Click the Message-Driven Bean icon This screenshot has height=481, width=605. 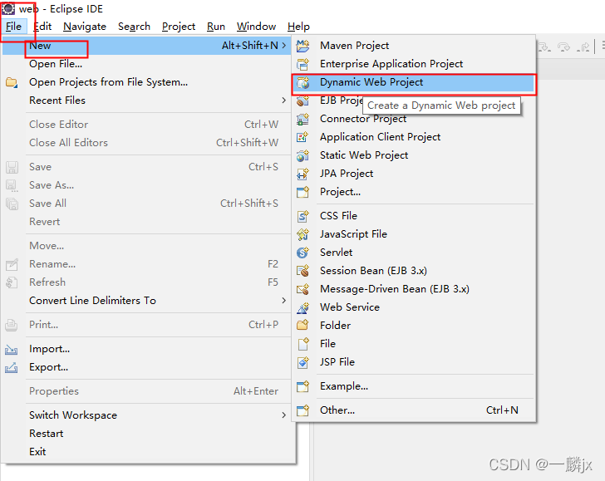click(x=302, y=289)
